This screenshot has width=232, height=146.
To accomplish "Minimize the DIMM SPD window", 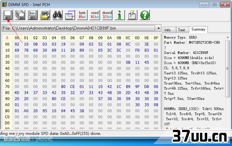I will (204, 5).
